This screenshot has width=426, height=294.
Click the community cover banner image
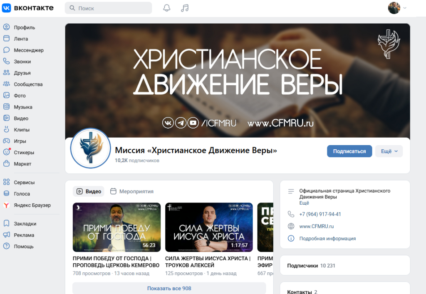click(238, 81)
